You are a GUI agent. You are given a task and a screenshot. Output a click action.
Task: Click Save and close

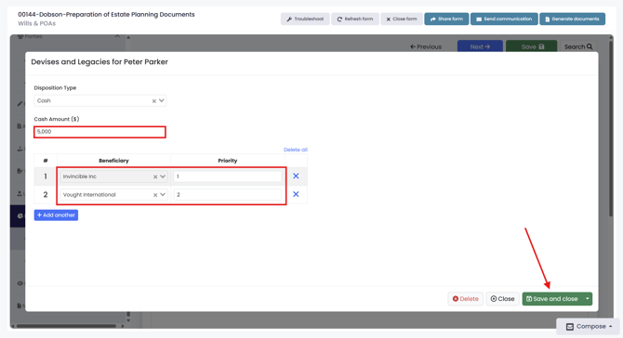click(552, 299)
